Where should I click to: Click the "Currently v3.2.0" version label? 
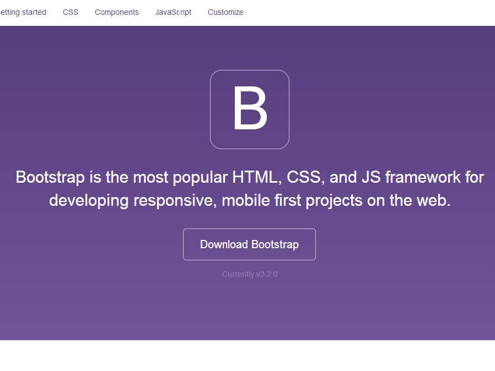(249, 274)
